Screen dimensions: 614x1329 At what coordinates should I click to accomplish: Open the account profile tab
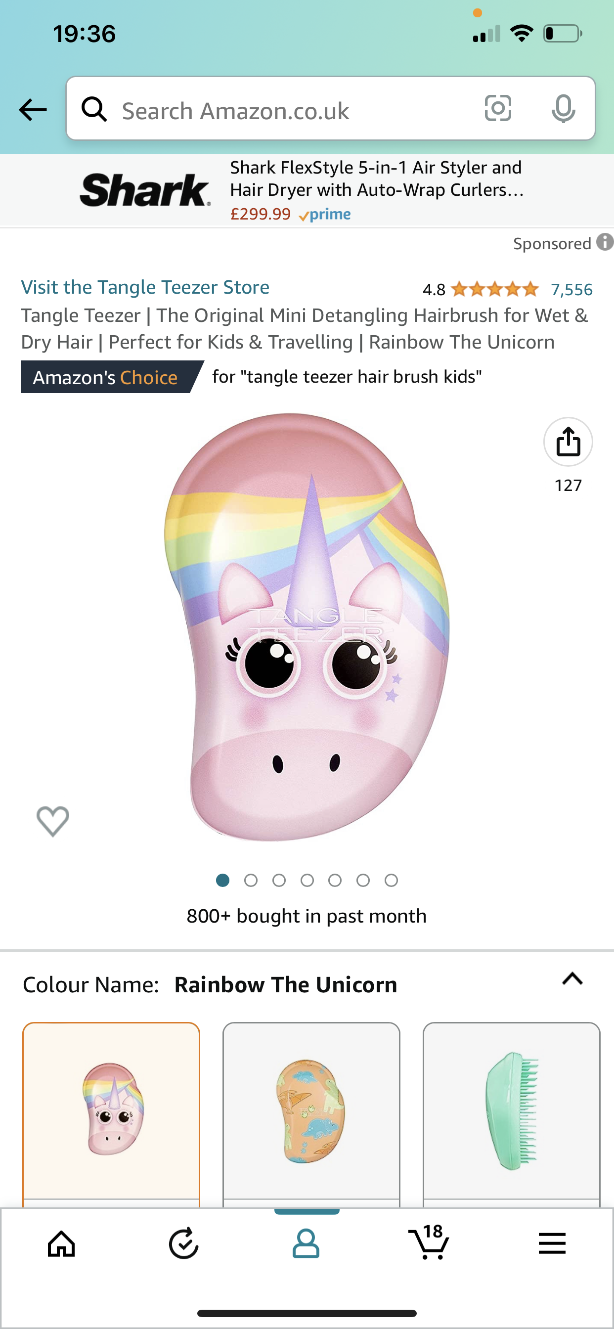coord(307,1244)
